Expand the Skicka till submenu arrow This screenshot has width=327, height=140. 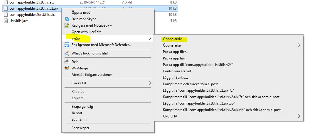click(150, 83)
